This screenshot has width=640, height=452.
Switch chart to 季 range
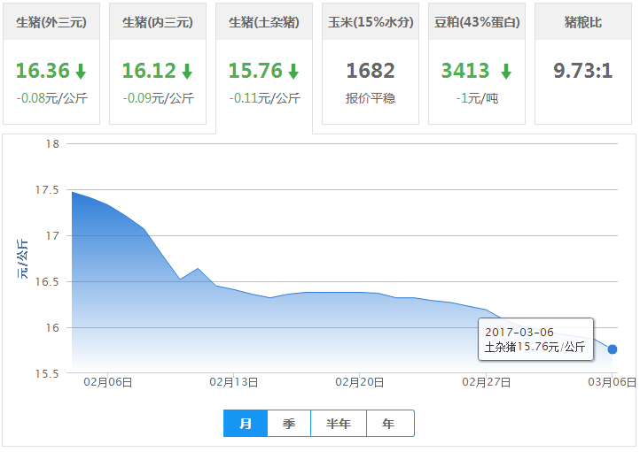pyautogui.click(x=289, y=424)
